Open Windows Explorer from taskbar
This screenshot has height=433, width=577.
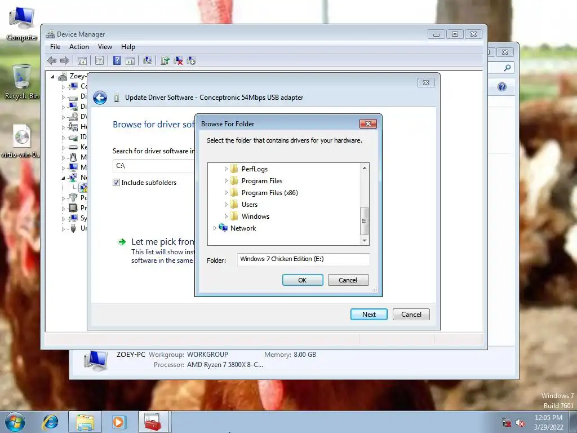[x=85, y=422]
